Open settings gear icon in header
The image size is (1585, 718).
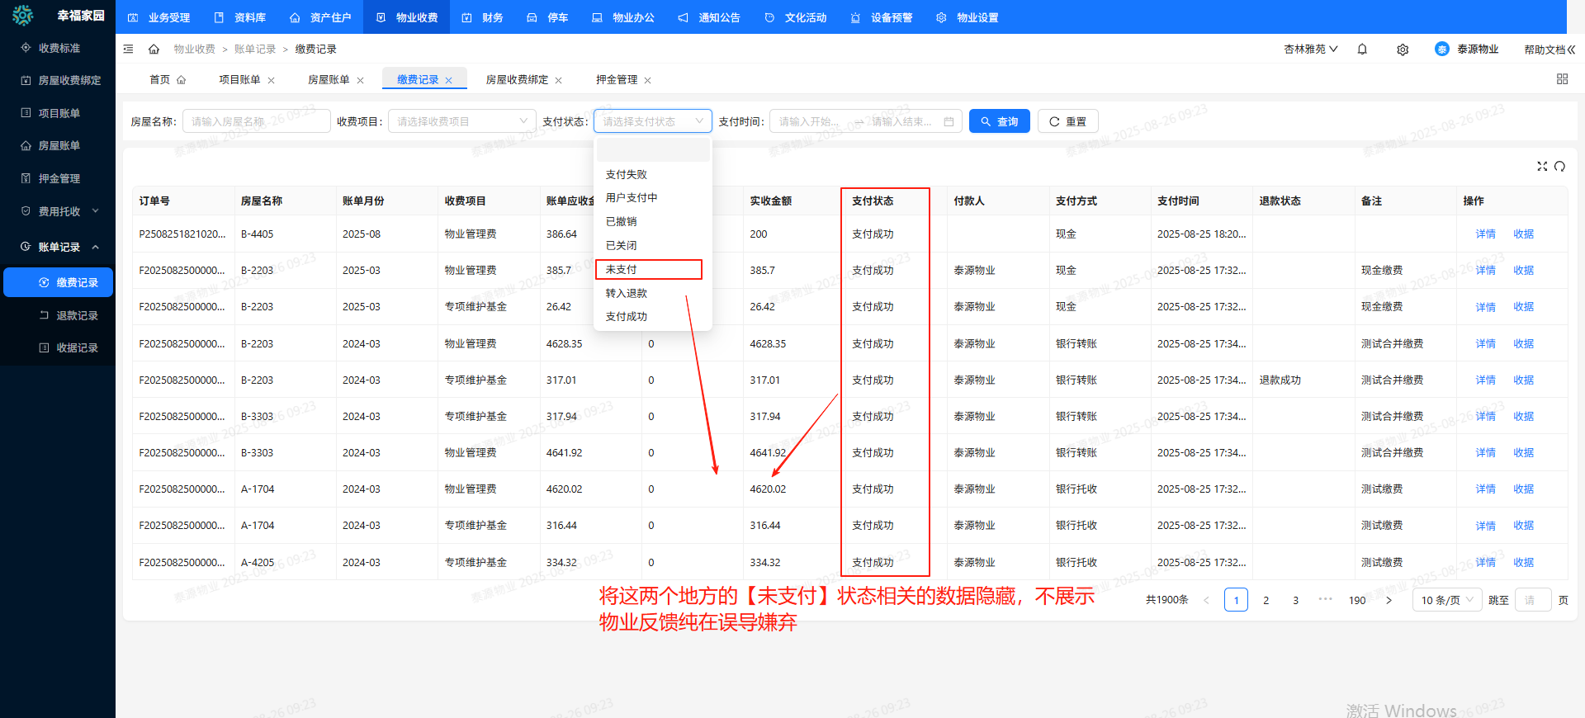click(x=1403, y=50)
